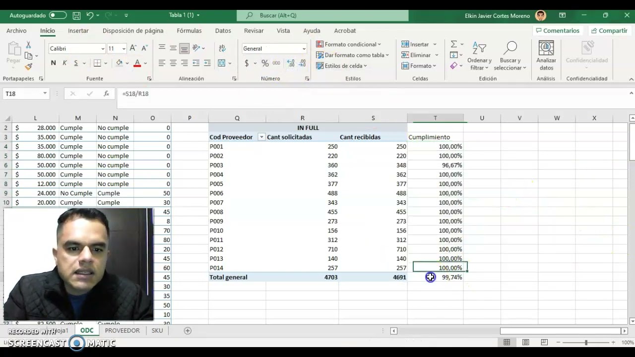635x357 pixels.
Task: Open Formato condicional dropdown
Action: [x=349, y=44]
